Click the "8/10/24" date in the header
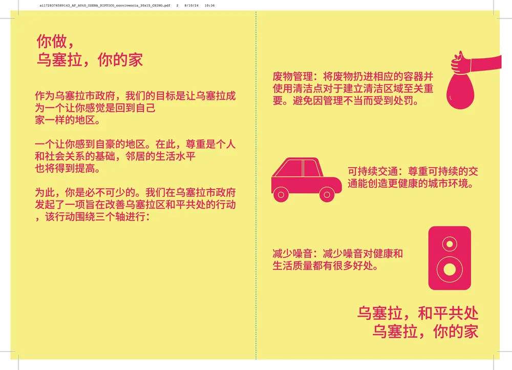Screen dimensions: 512x370 193,5
